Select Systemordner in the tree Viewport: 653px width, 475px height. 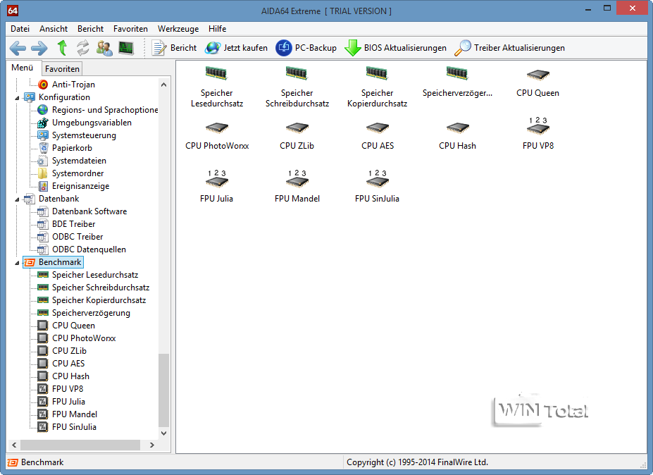click(x=77, y=173)
